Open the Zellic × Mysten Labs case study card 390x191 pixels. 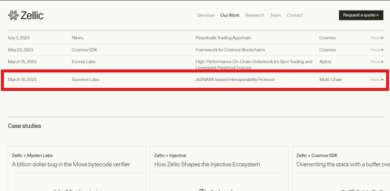[77, 169]
